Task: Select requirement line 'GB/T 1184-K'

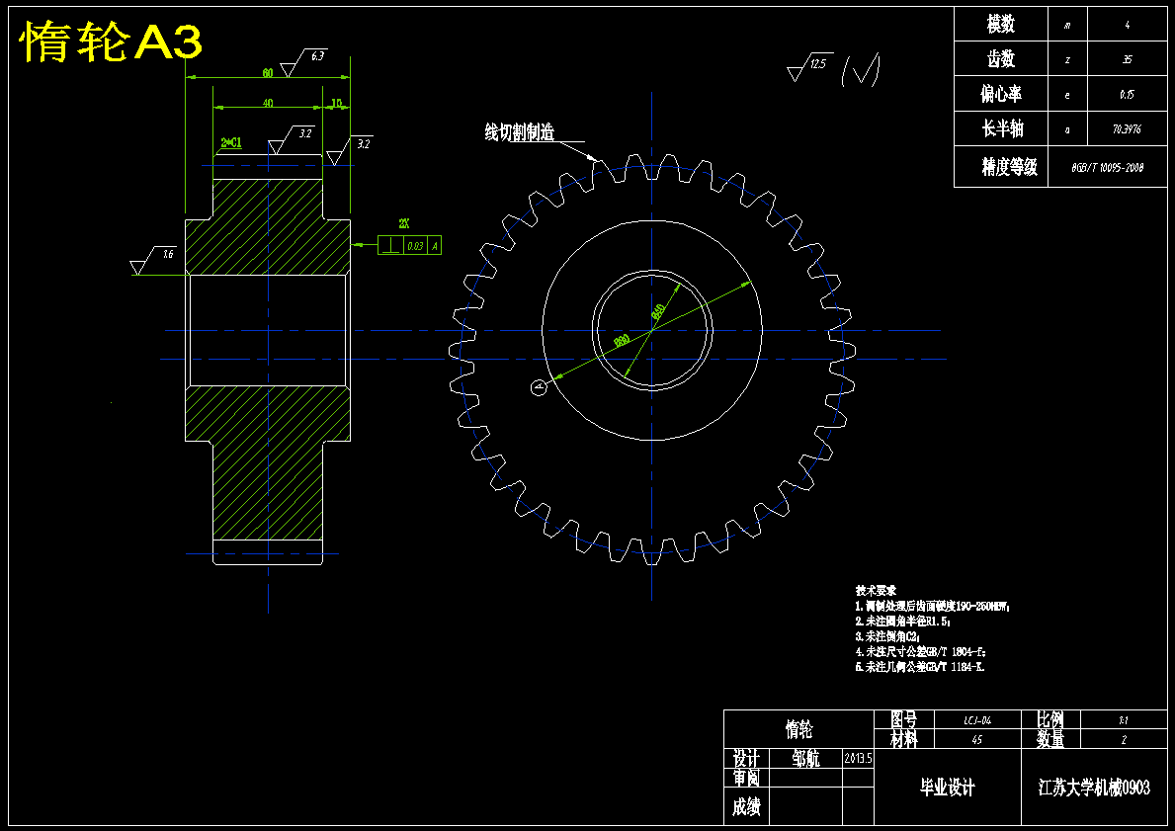Action: point(919,666)
